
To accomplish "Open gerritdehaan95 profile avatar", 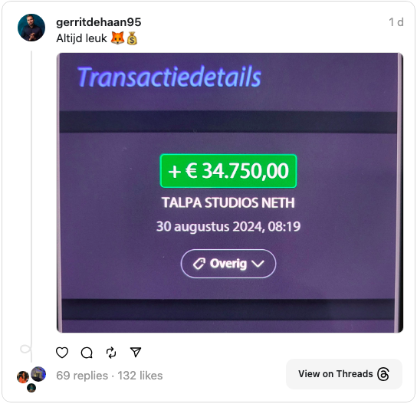I will (x=31, y=28).
